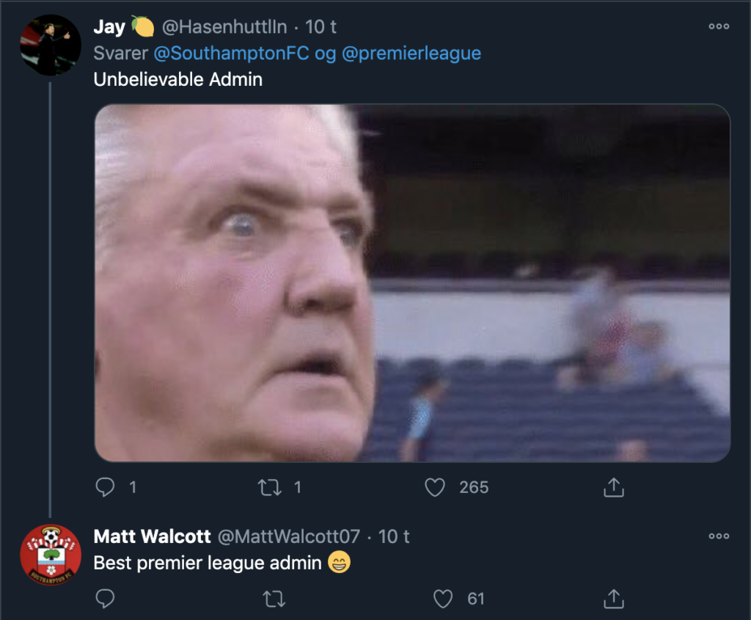Click the Jay display name

pos(109,27)
